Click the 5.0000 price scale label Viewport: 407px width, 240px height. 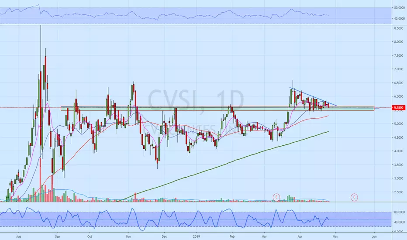pyautogui.click(x=398, y=124)
